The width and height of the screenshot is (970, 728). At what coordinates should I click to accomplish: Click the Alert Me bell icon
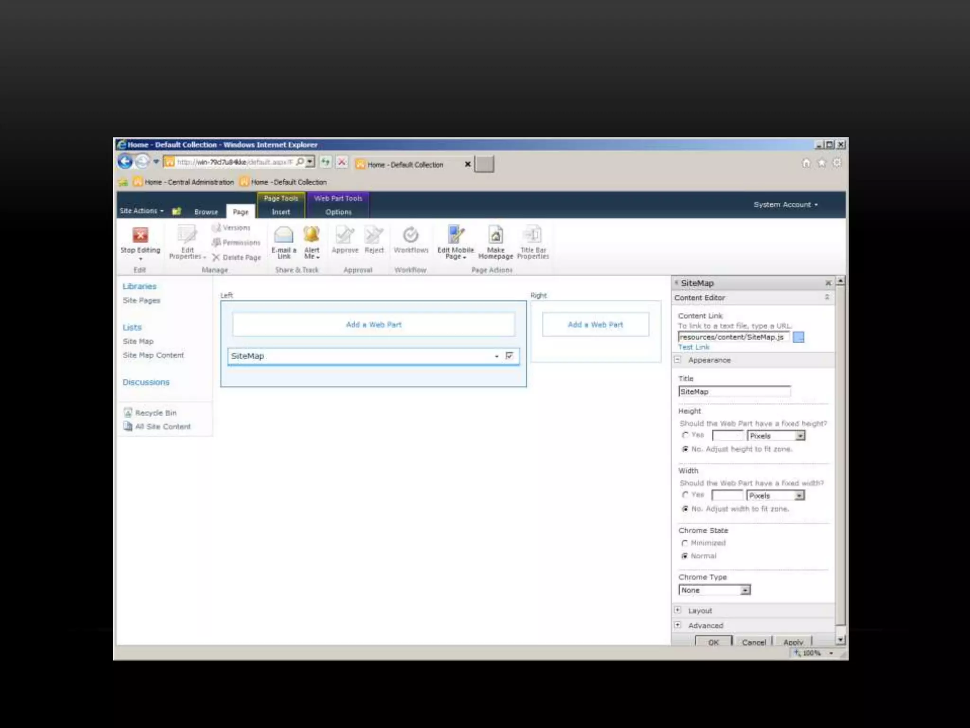pos(312,235)
